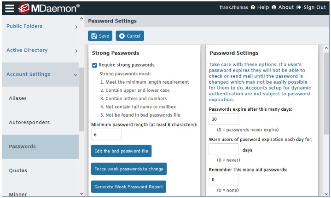This screenshot has width=331, height=198.
Task: Click Edit the bad password file
Action: pos(121,151)
